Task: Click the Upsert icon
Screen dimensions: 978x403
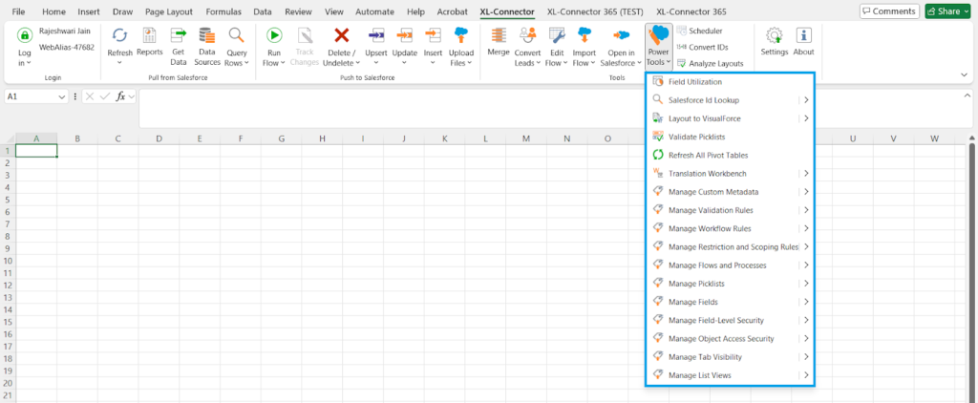Action: click(x=376, y=35)
